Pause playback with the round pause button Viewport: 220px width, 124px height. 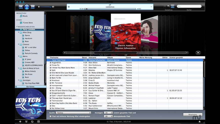(x=27, y=7)
